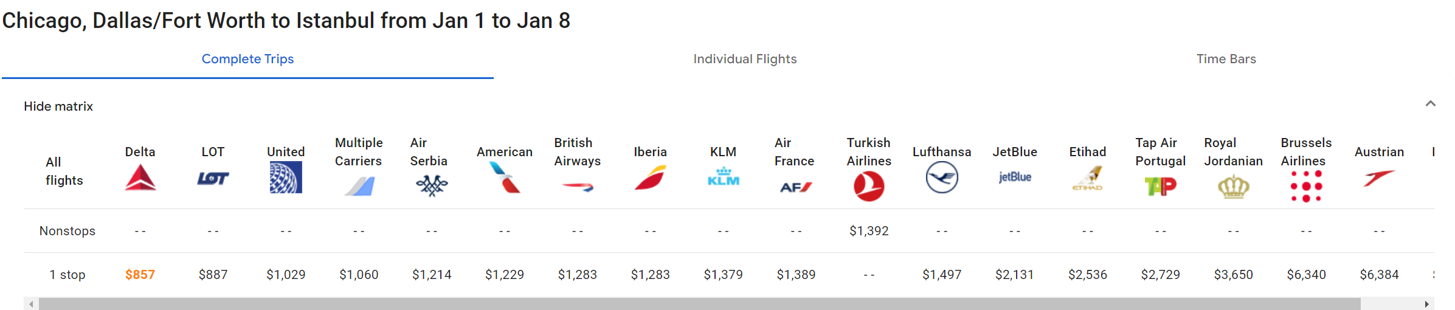The height and width of the screenshot is (310, 1455).
Task: Click the Hide matrix label
Action: (58, 106)
